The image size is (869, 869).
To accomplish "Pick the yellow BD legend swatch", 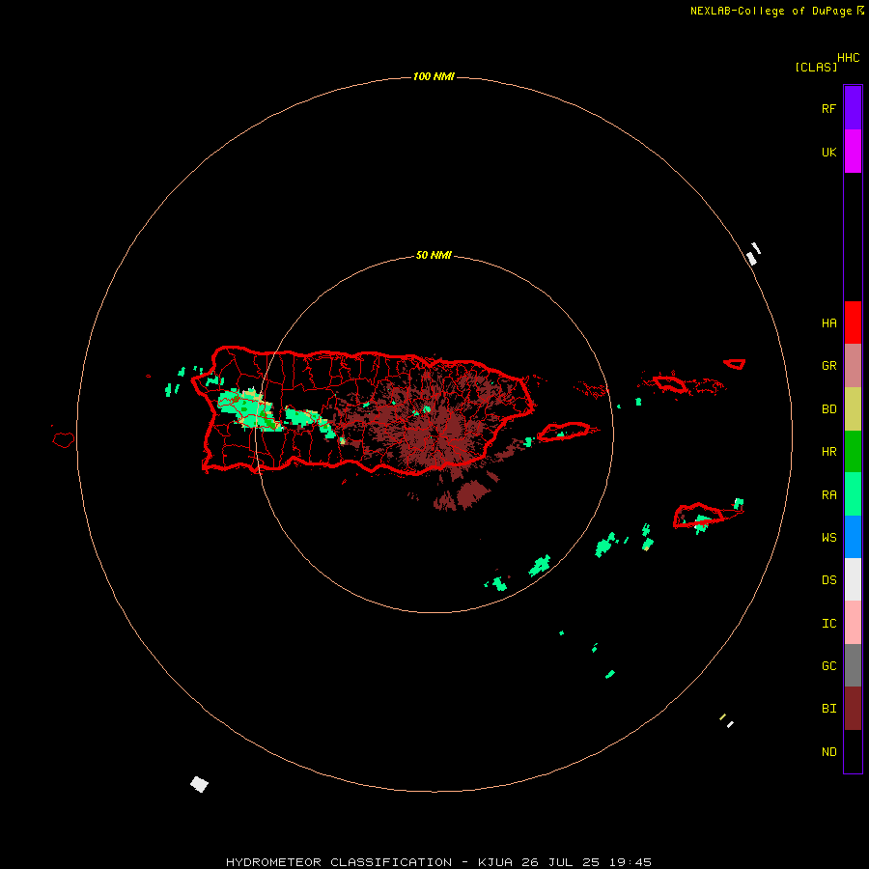I will click(853, 409).
